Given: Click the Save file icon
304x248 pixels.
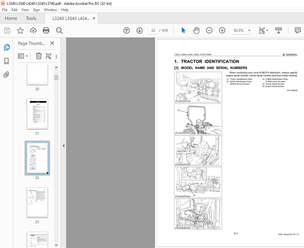Looking at the screenshot, I should (7, 30).
